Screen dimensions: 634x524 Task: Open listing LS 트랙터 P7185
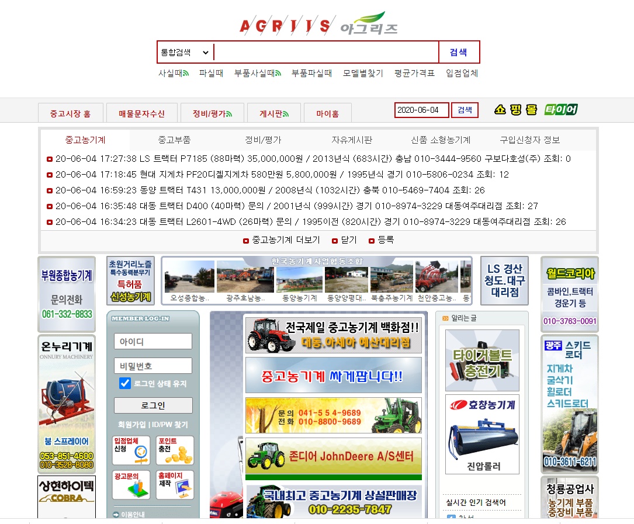coord(313,158)
